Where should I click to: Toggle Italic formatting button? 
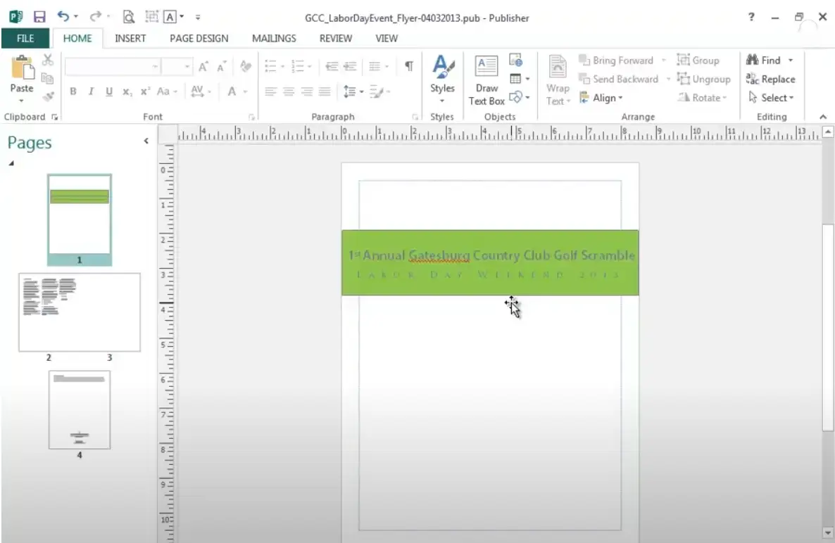92,92
